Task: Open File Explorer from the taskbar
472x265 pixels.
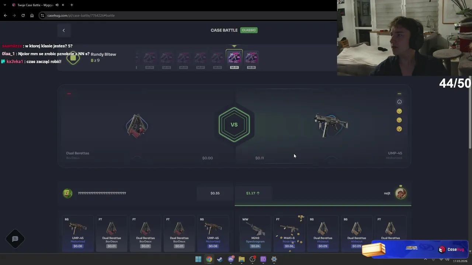Action: [242, 259]
